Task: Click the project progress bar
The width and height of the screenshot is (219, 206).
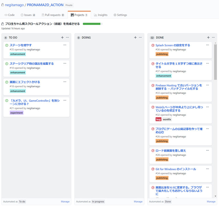Action: [93, 24]
